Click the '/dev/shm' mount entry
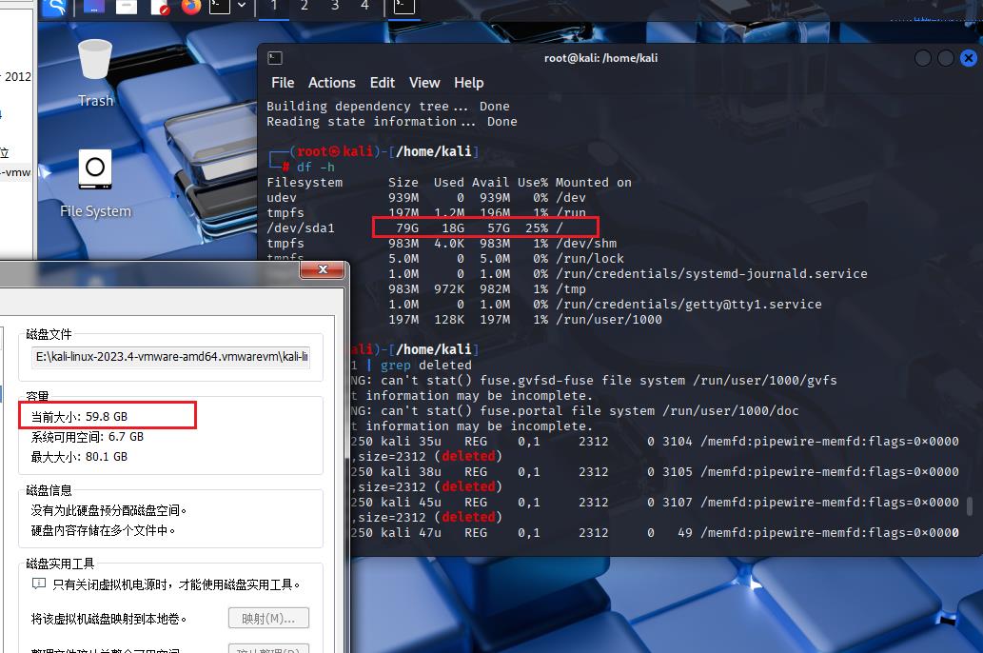983x653 pixels. pyautogui.click(x=585, y=244)
